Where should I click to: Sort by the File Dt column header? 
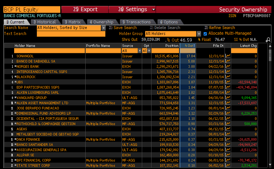[210, 46]
